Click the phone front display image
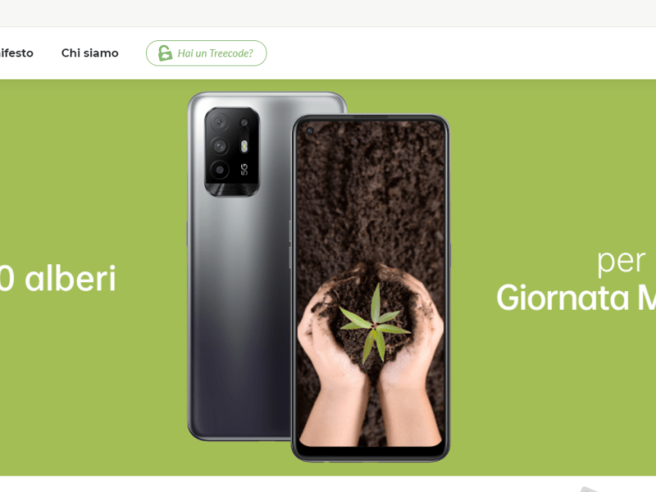Image resolution: width=656 pixels, height=492 pixels. (x=371, y=289)
